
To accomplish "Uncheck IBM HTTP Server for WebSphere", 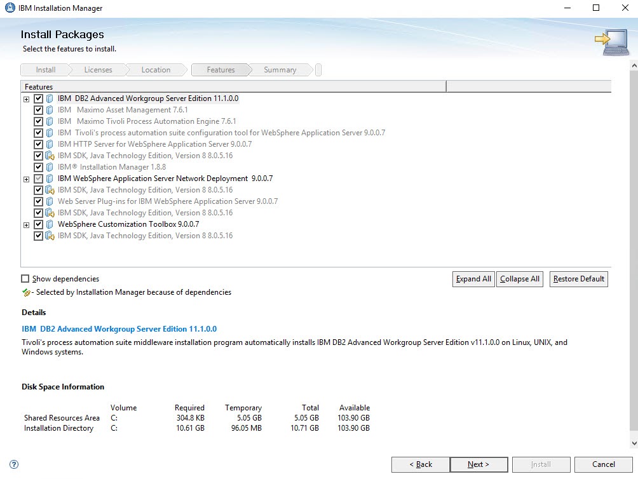I will click(x=38, y=144).
